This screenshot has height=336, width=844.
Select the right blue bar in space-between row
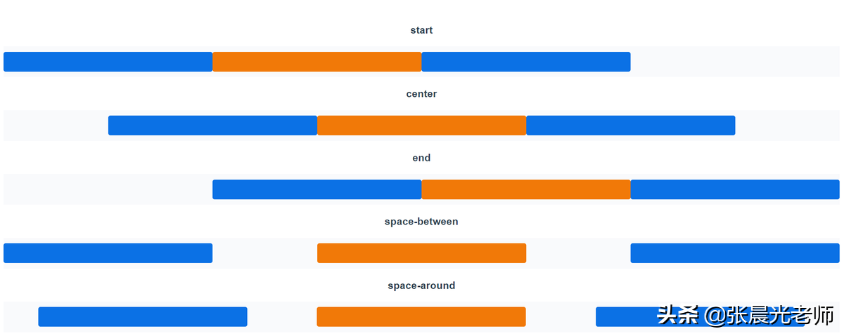(734, 253)
